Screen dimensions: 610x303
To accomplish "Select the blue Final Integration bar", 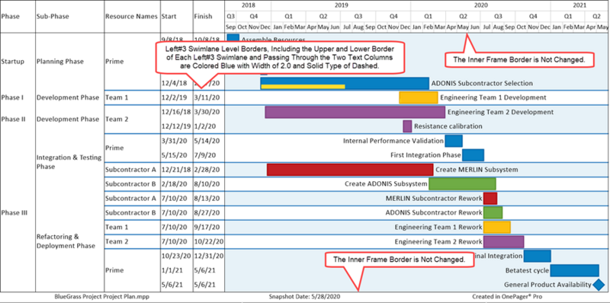I will 538,256.
